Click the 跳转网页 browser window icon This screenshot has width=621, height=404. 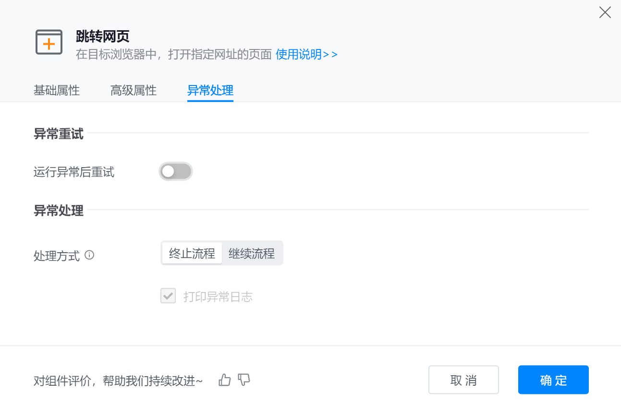[49, 42]
